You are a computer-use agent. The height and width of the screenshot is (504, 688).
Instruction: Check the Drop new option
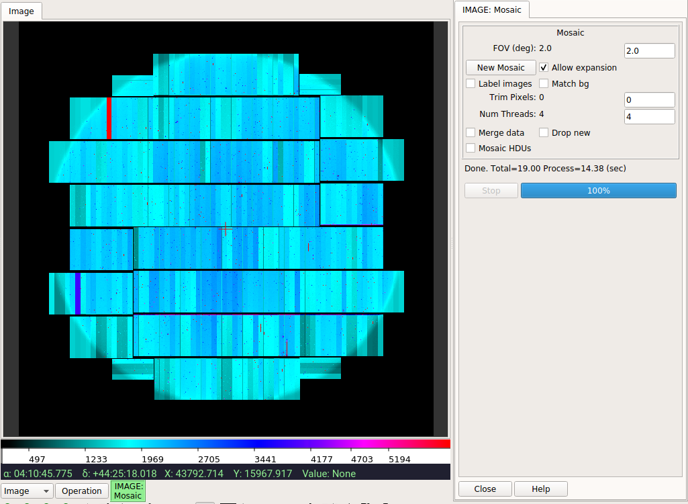coord(544,132)
